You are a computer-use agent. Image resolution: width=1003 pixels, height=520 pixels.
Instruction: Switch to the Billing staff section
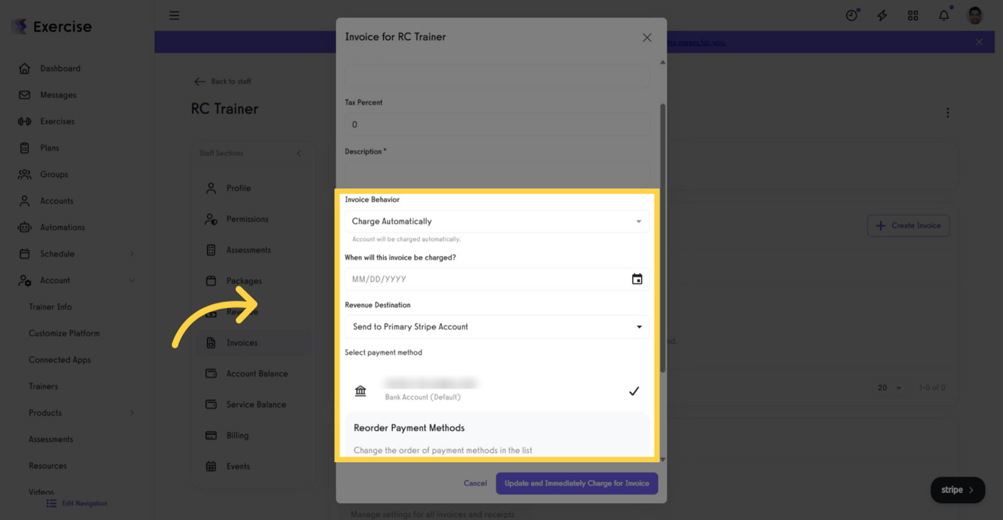click(x=237, y=435)
